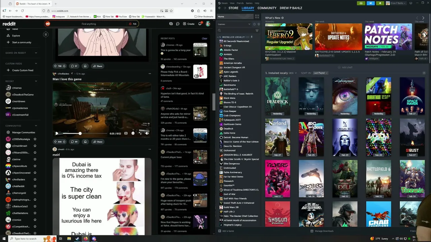Open Reddit notifications bell
This screenshot has height=242, width=431.
coord(200,24)
